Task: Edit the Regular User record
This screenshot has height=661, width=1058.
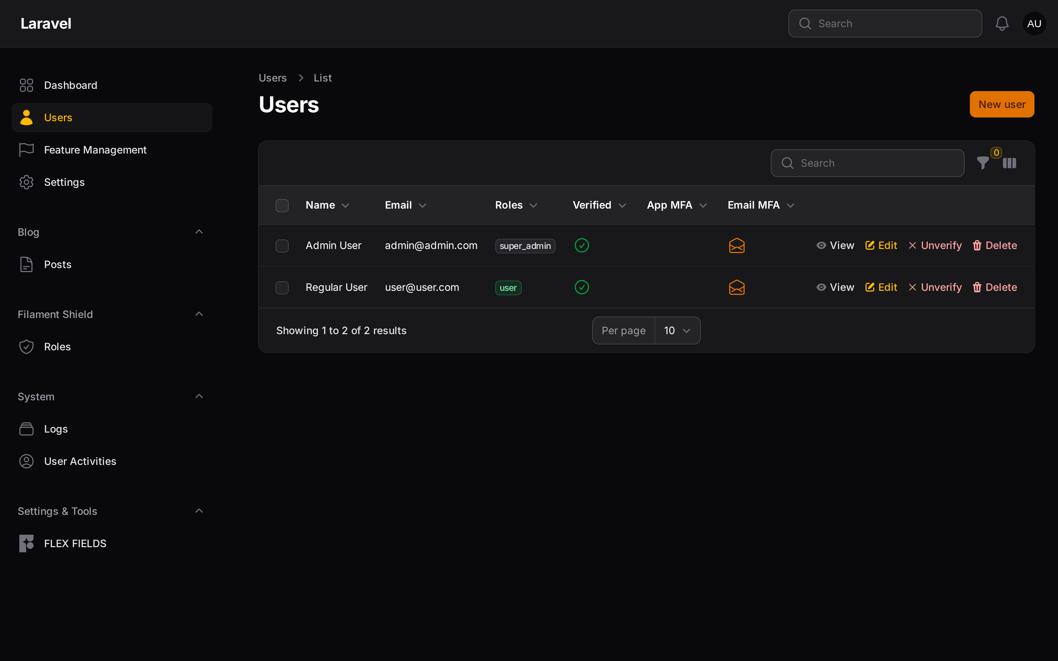Action: [881, 287]
